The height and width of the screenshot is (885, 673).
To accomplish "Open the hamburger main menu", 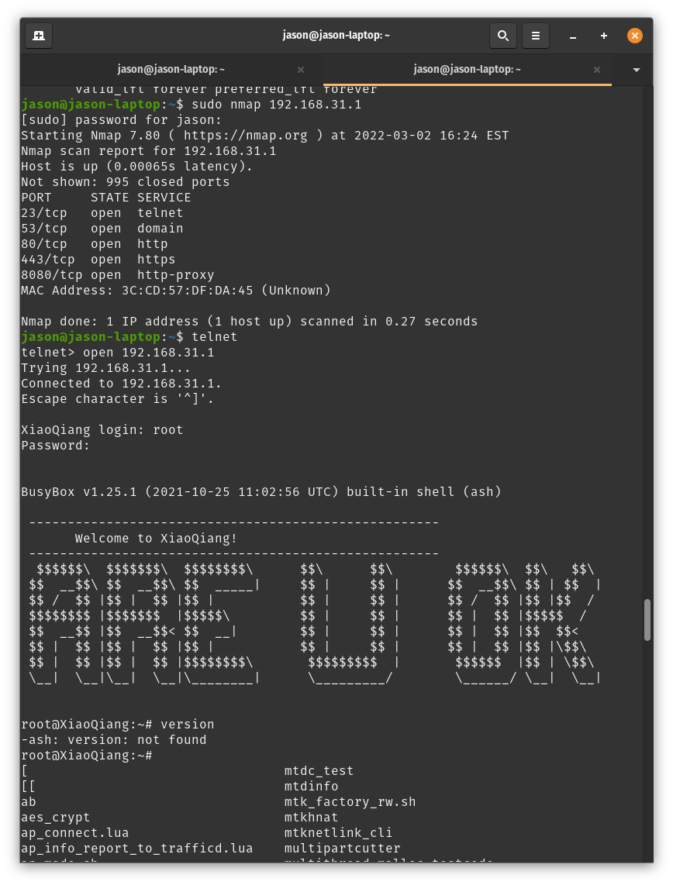I will click(535, 36).
